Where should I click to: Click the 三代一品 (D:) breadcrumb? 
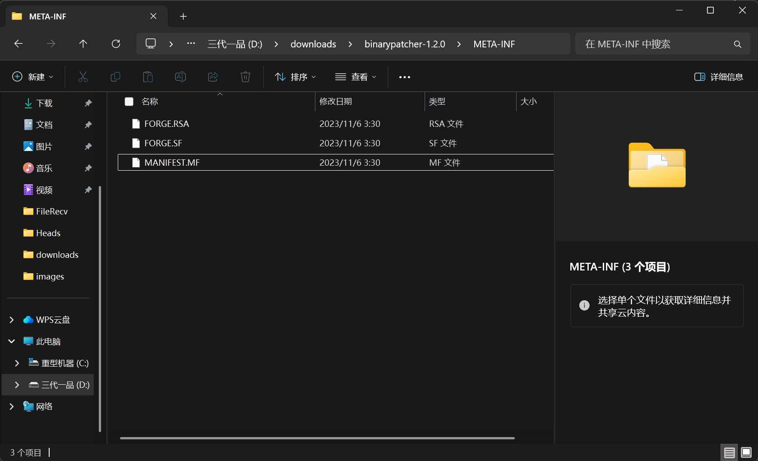[235, 44]
